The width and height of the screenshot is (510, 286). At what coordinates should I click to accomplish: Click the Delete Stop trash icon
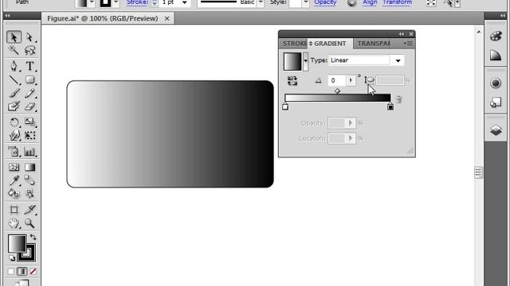[398, 99]
